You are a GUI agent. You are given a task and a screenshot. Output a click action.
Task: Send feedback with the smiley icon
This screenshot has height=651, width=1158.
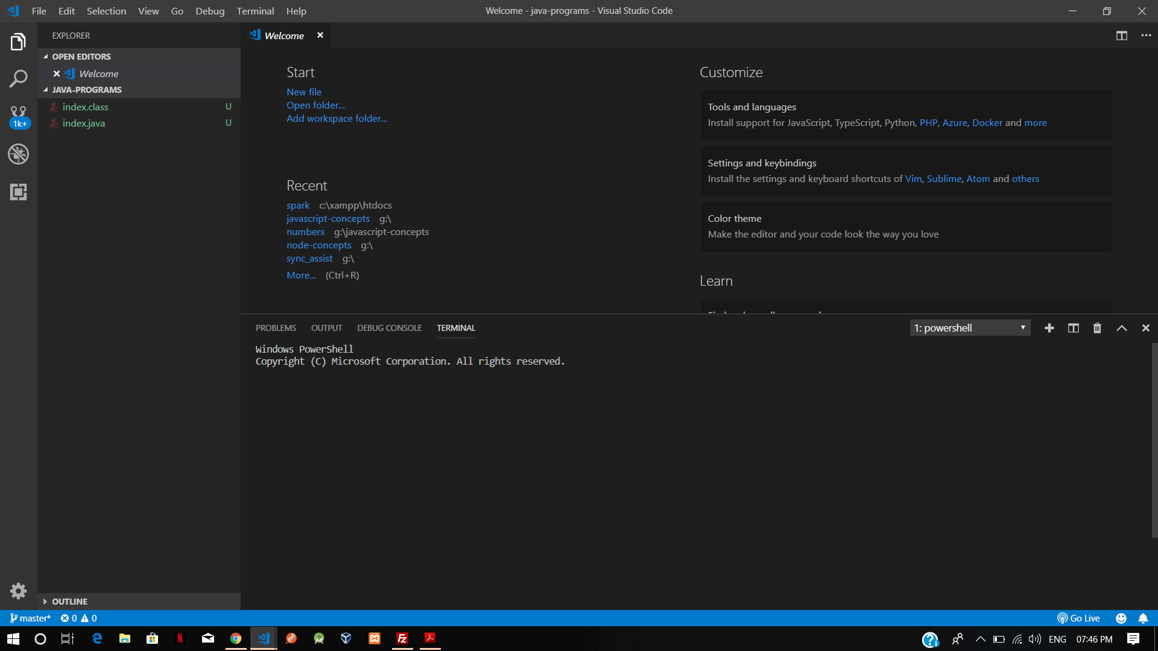(x=1121, y=618)
